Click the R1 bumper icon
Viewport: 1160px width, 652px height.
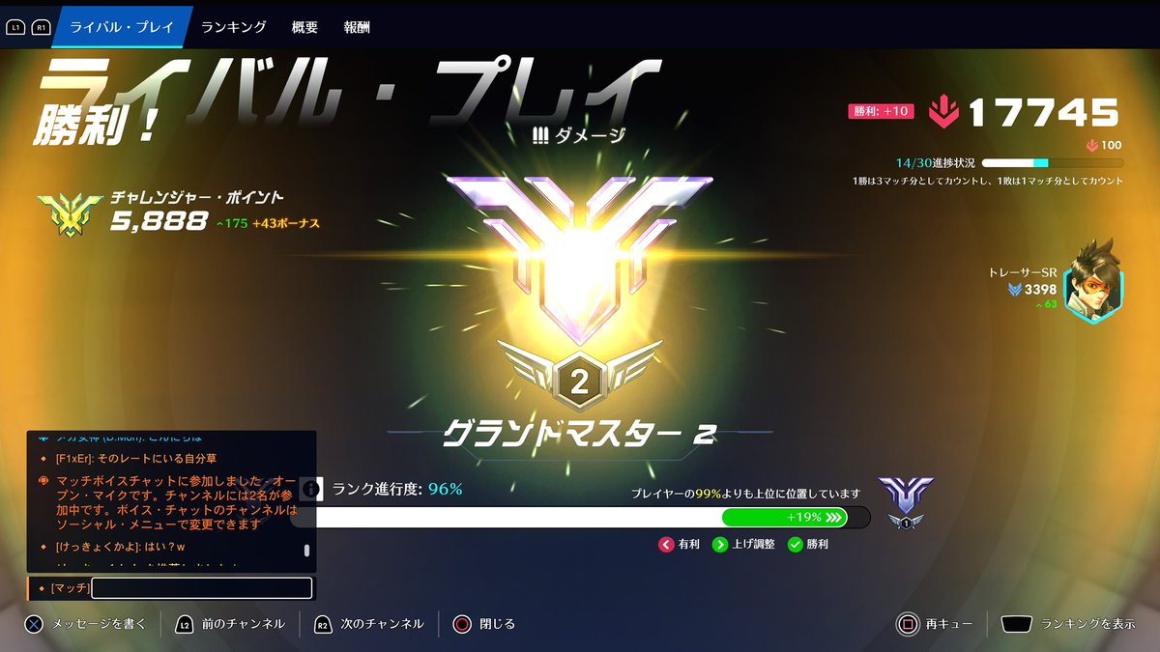click(x=42, y=28)
